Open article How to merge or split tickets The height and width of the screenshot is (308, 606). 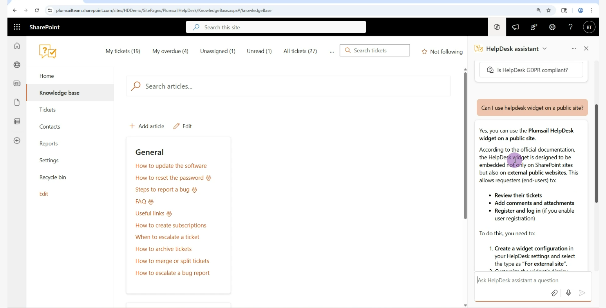172,261
